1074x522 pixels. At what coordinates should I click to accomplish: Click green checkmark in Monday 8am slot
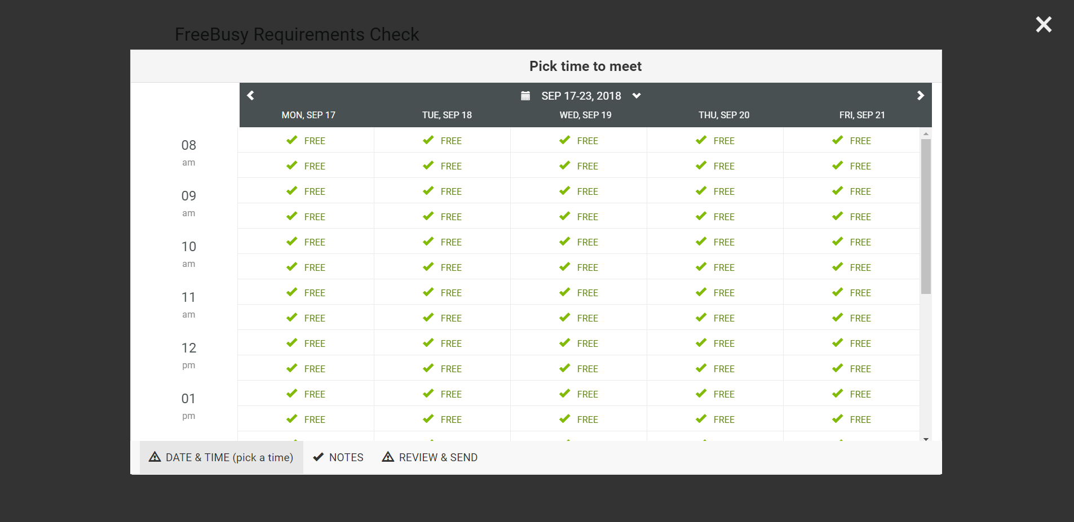291,140
